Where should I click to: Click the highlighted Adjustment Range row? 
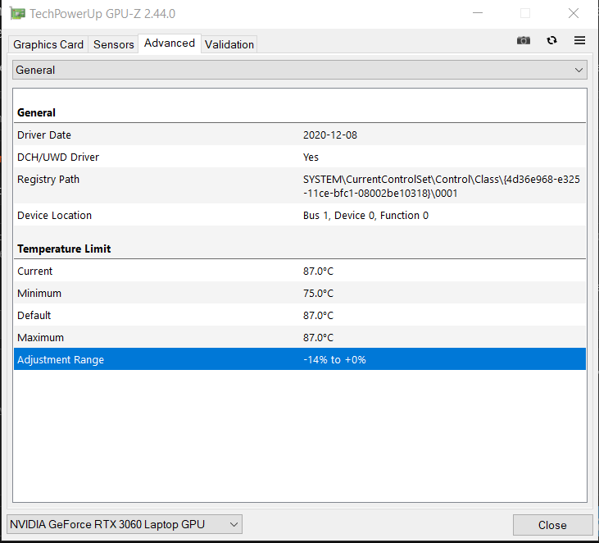click(300, 359)
